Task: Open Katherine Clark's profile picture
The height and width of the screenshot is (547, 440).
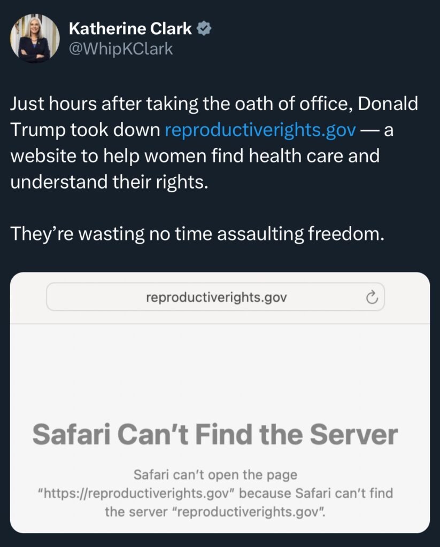Action: tap(35, 38)
